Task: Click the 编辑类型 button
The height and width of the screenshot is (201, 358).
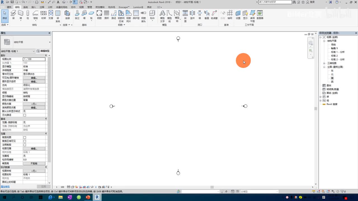Action: tap(43, 51)
